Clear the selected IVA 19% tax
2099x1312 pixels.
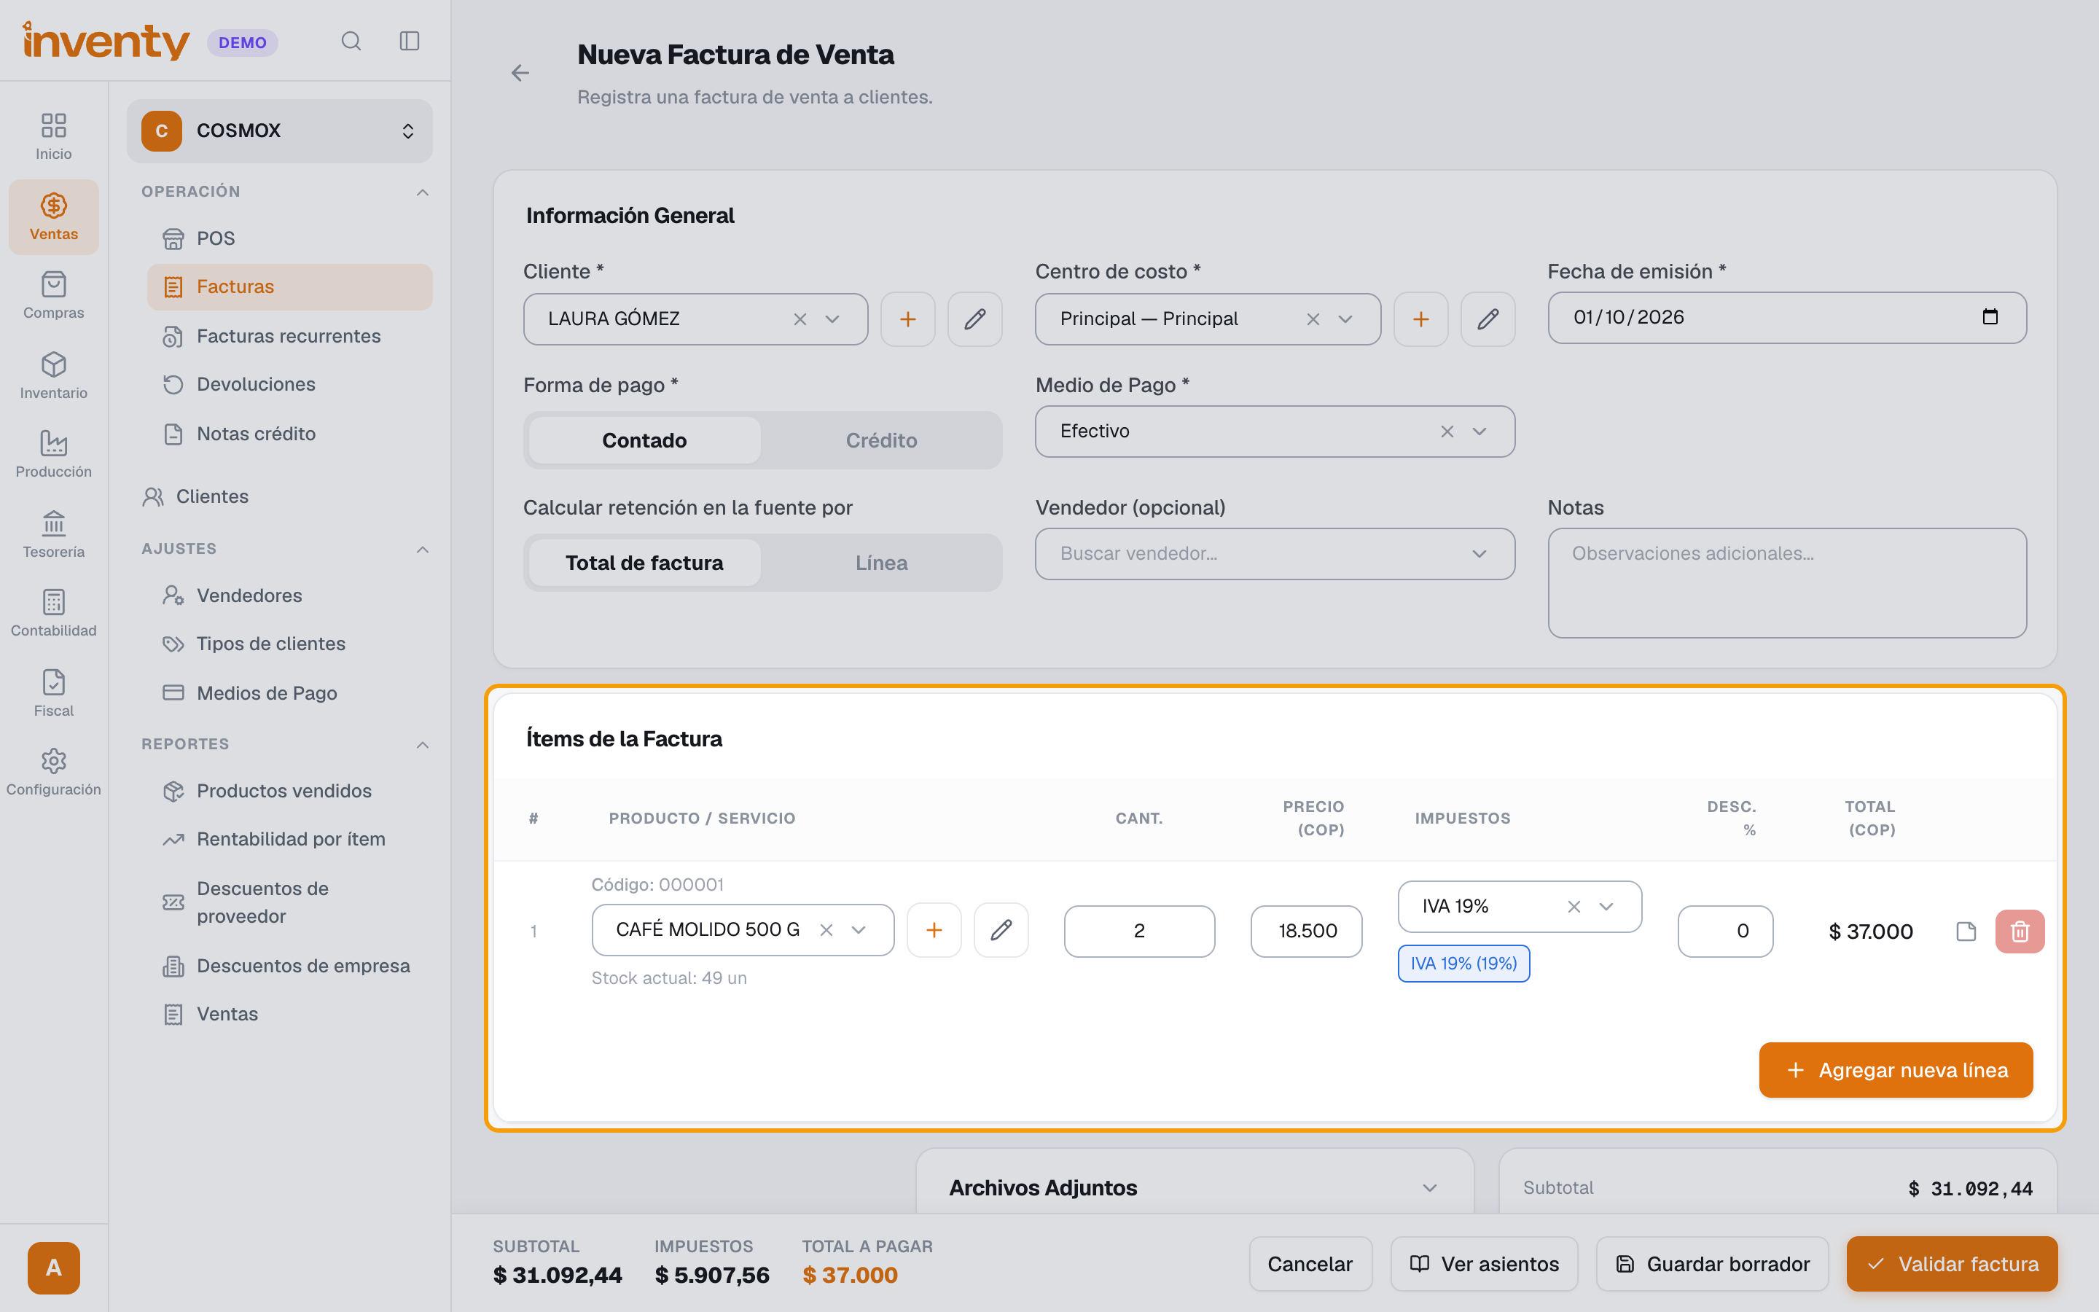coord(1574,907)
